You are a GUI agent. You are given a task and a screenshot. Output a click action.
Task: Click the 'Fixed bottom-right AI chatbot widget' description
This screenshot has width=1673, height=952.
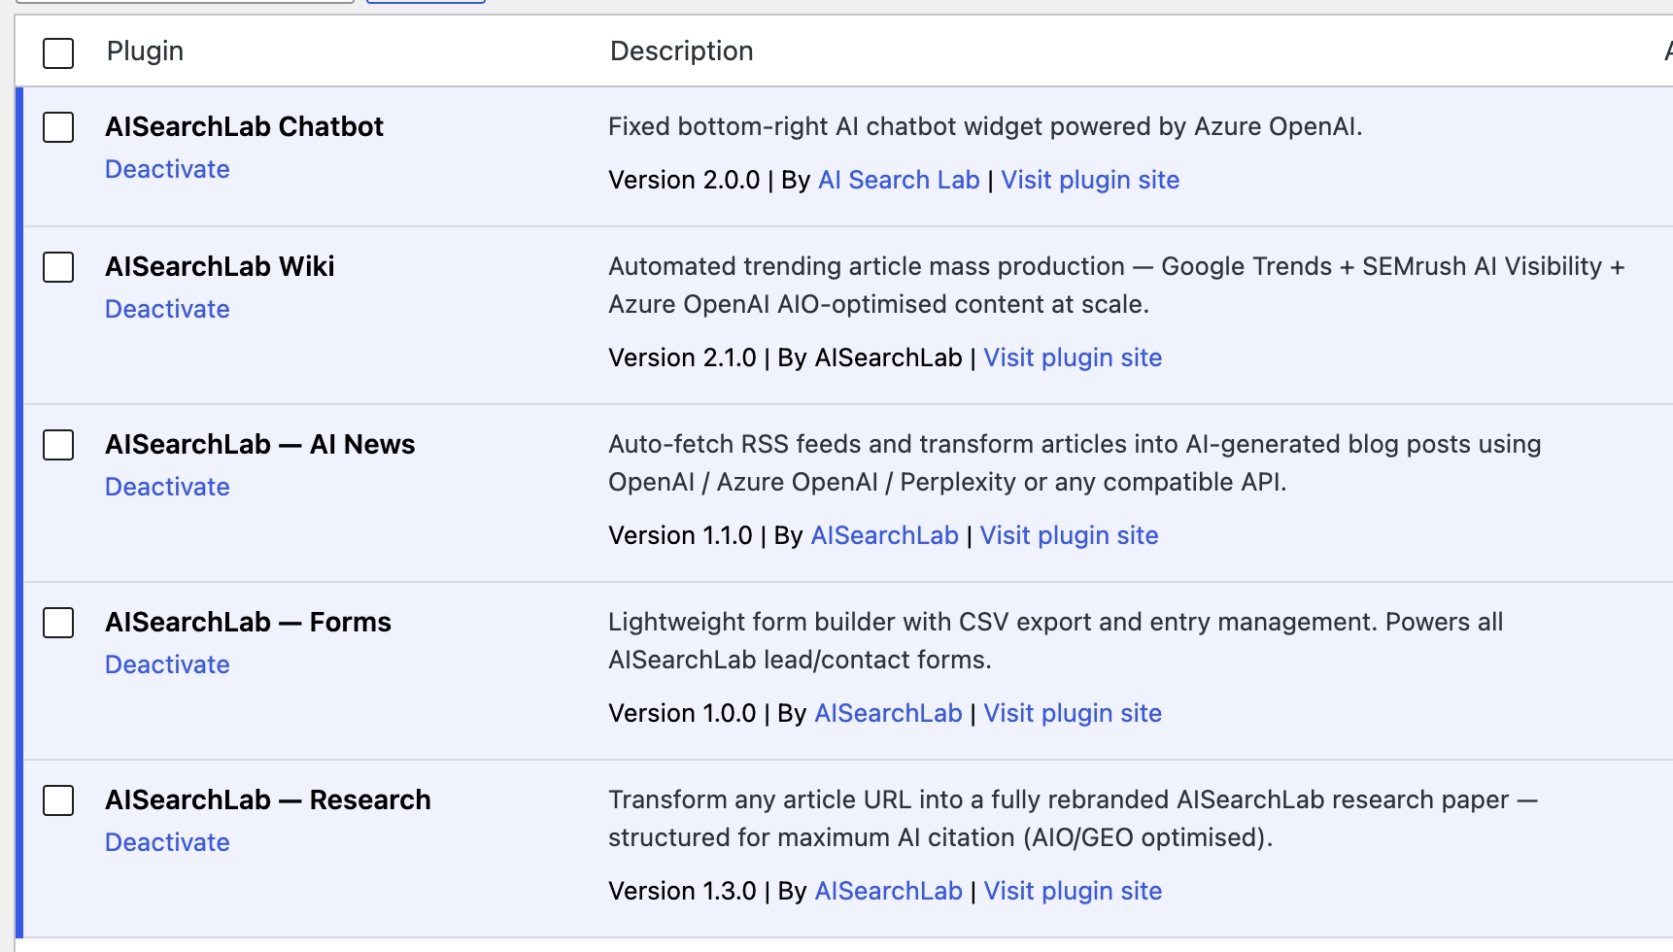tap(985, 126)
